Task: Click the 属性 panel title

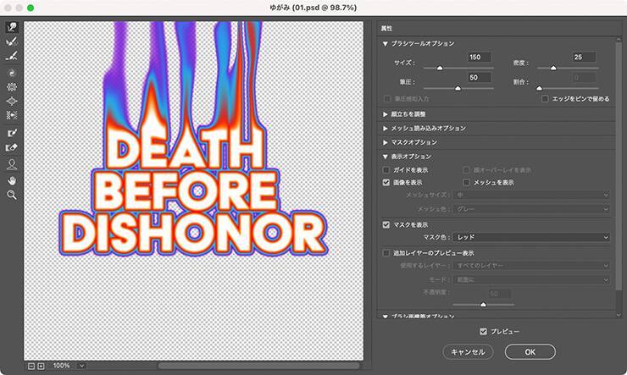Action: [x=386, y=29]
